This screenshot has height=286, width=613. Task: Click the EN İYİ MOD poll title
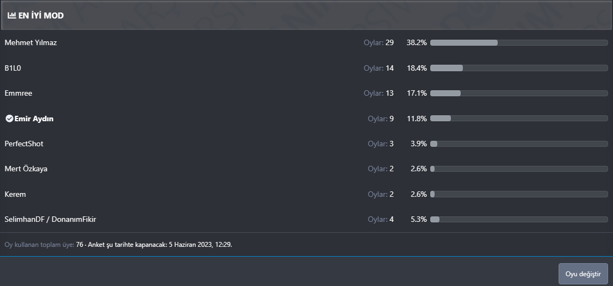tap(41, 16)
